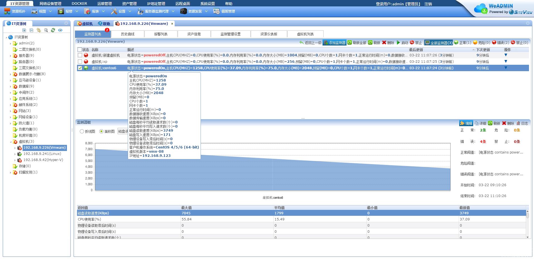534x259 pixels.
Task: Click the red X 删除 in the monitor list toolbar
Action: (388, 43)
